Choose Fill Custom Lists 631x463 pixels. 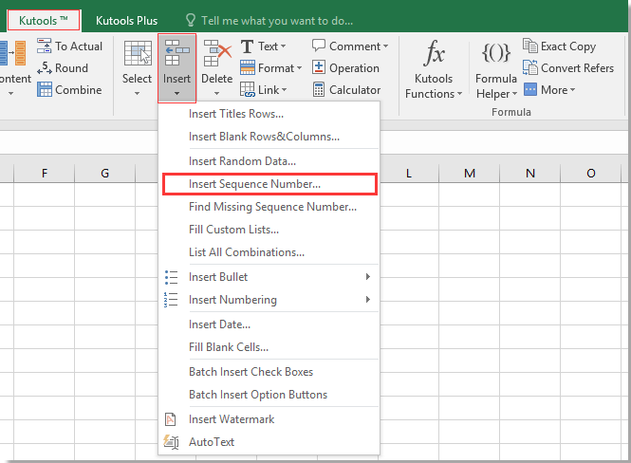pyautogui.click(x=269, y=230)
